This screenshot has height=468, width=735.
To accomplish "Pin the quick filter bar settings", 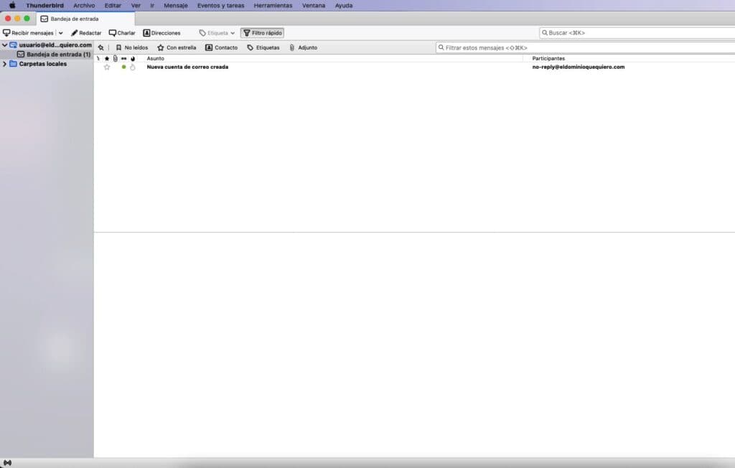I will (x=100, y=47).
